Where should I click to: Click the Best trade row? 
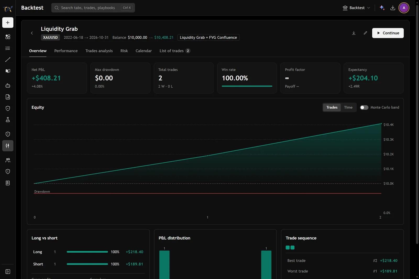pos(342,261)
